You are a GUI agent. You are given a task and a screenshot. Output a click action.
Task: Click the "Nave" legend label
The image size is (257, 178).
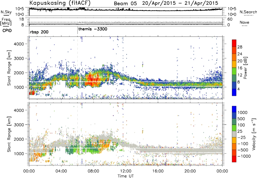tap(244, 22)
